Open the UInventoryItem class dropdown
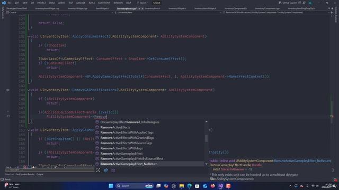Image resolution: width=339 pixels, height=190 pixels. point(168,13)
